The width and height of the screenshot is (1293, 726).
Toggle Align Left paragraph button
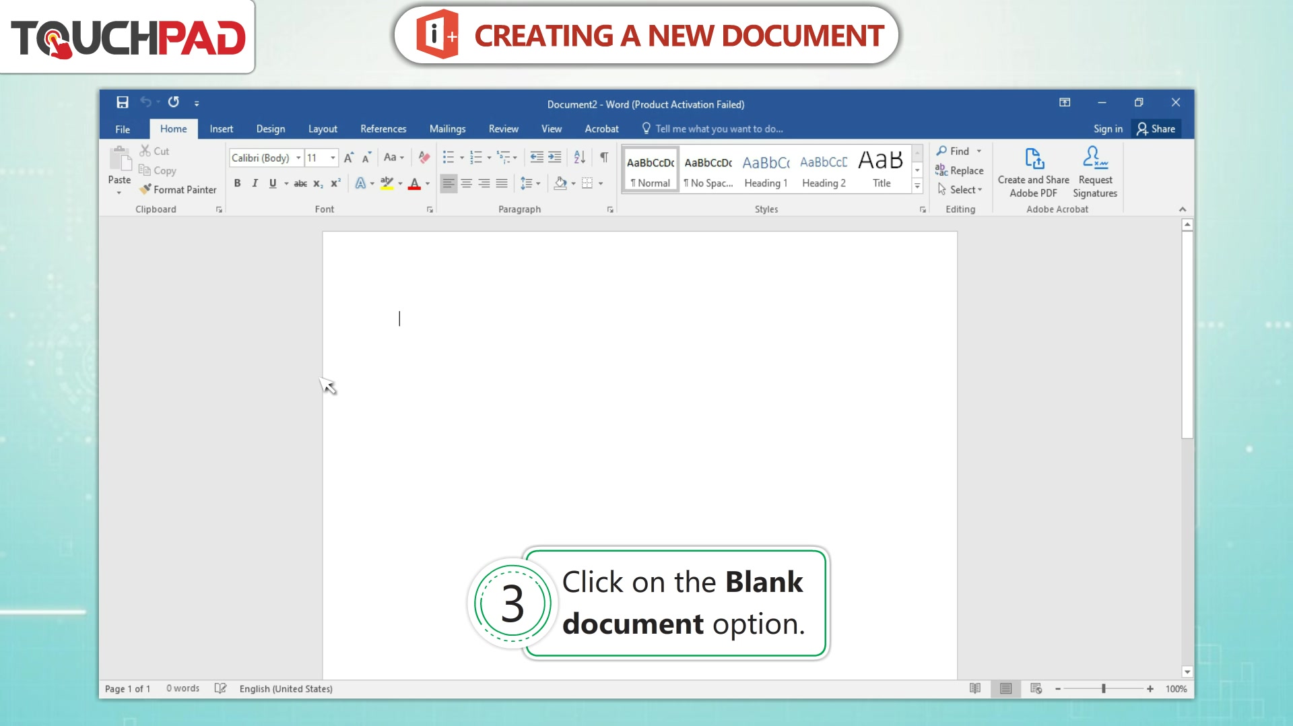pos(449,183)
